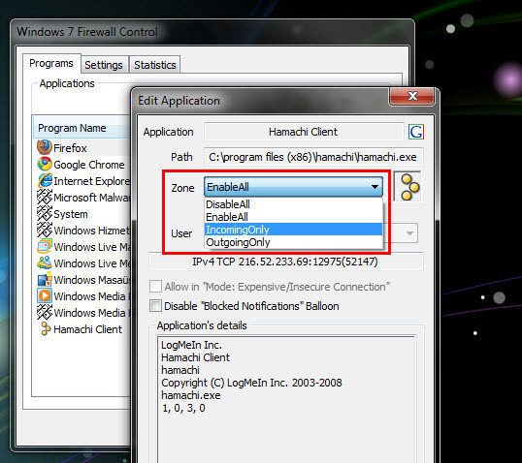This screenshot has width=522, height=463.
Task: Open the disabled User dropdown arrow
Action: point(409,233)
